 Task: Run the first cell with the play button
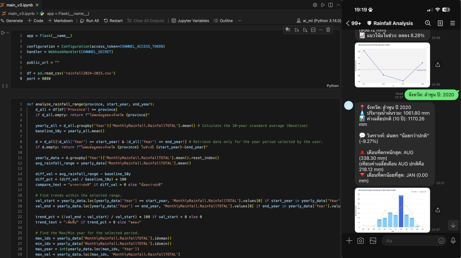tap(3, 33)
